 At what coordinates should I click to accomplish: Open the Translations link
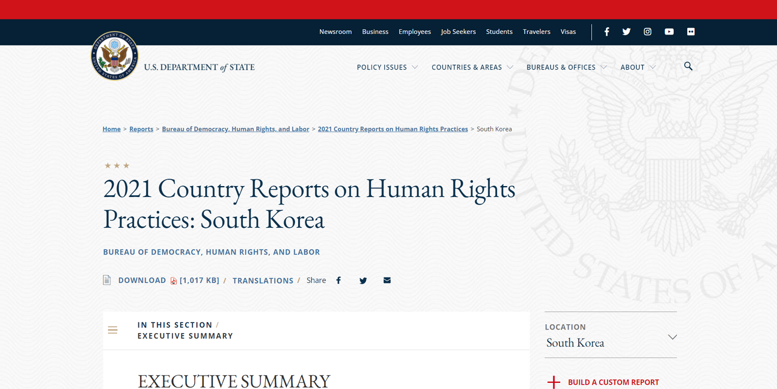coord(263,281)
